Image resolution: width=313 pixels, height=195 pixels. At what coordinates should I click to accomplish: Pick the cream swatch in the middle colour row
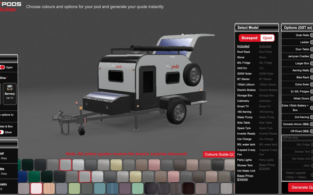coord(135,177)
